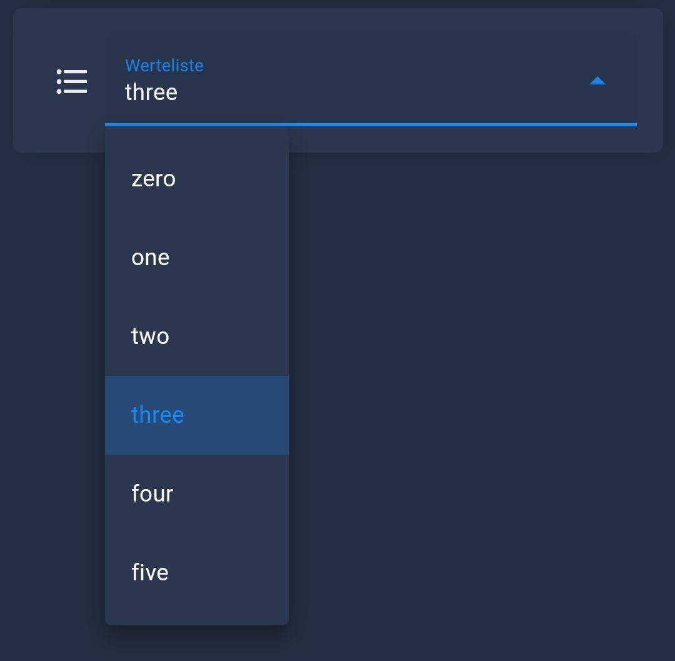Select the "five" list entry
Image resolution: width=675 pixels, height=661 pixels.
[x=150, y=573]
